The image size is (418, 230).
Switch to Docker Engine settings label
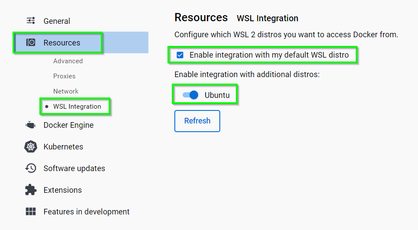pyautogui.click(x=68, y=125)
